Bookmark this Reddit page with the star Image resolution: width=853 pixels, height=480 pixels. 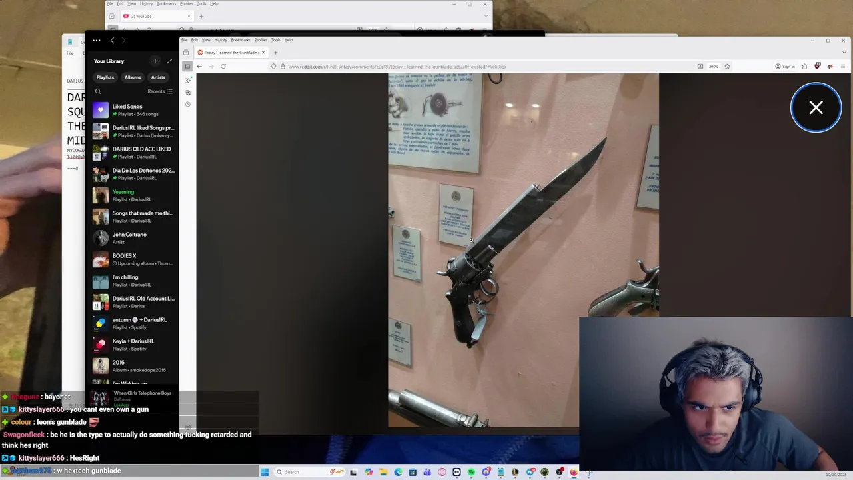click(727, 66)
